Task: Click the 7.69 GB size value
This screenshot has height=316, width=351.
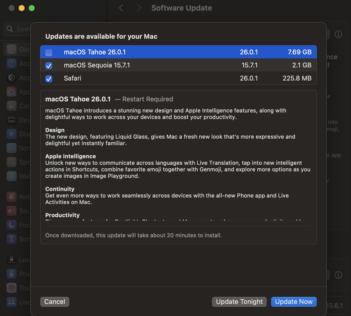Action: pyautogui.click(x=299, y=52)
